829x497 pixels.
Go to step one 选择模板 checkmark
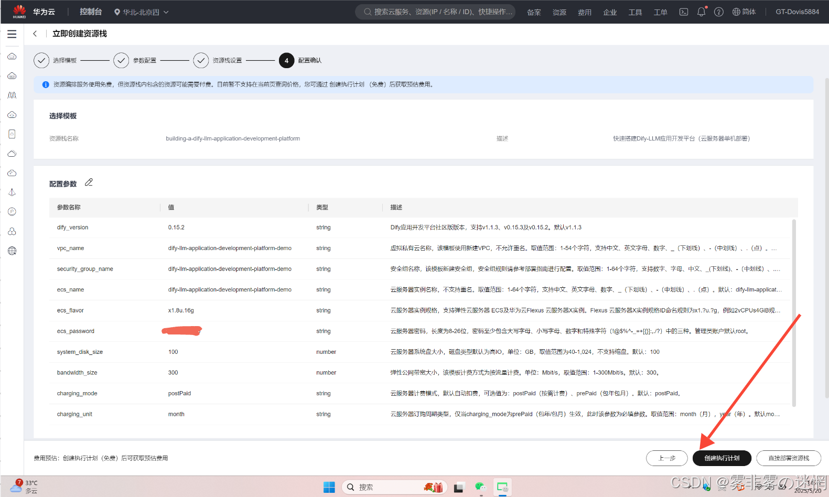coord(41,60)
